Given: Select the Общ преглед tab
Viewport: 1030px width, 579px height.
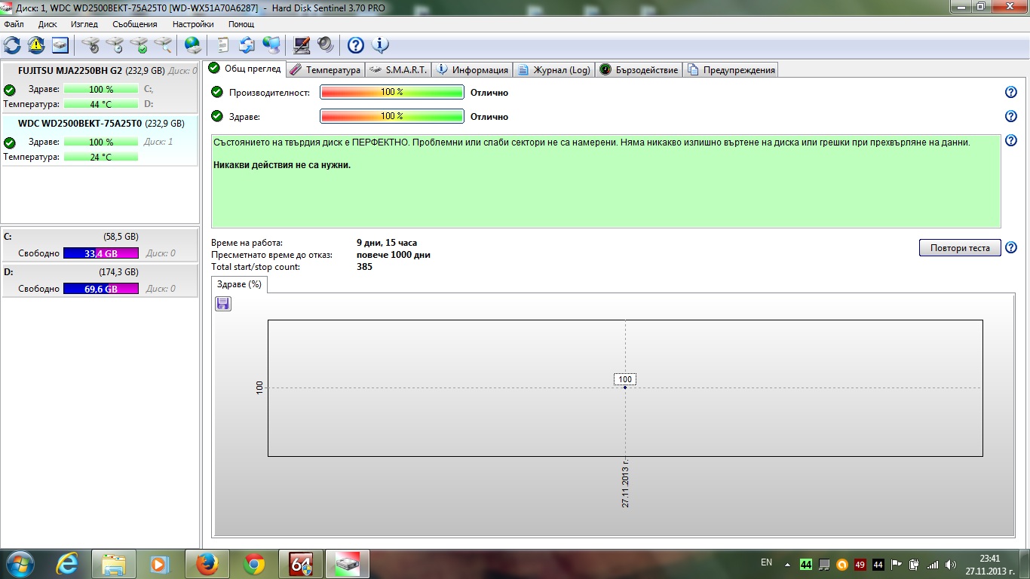Looking at the screenshot, I should [245, 69].
